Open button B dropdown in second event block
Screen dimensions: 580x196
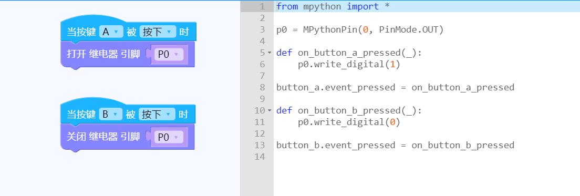(110, 115)
